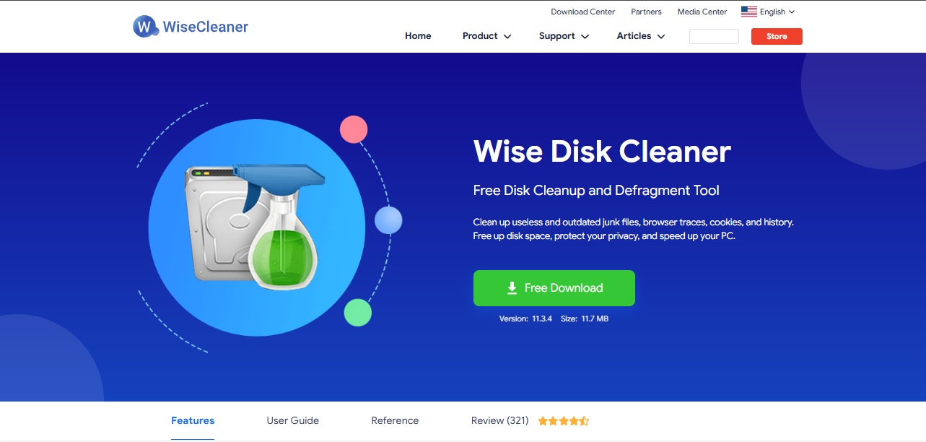Select the Reference tab

pos(395,420)
